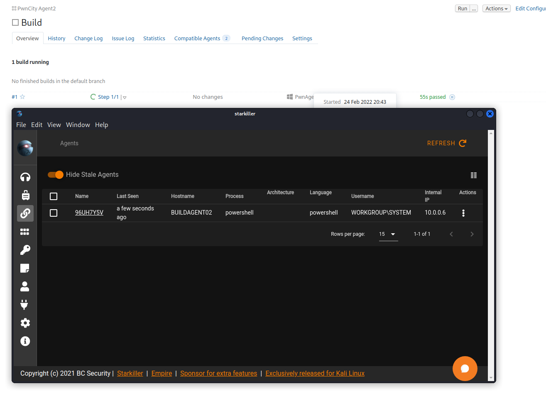This screenshot has height=396, width=546.
Task: Click the starkiller scrollbar down arrow
Action: 491,378
